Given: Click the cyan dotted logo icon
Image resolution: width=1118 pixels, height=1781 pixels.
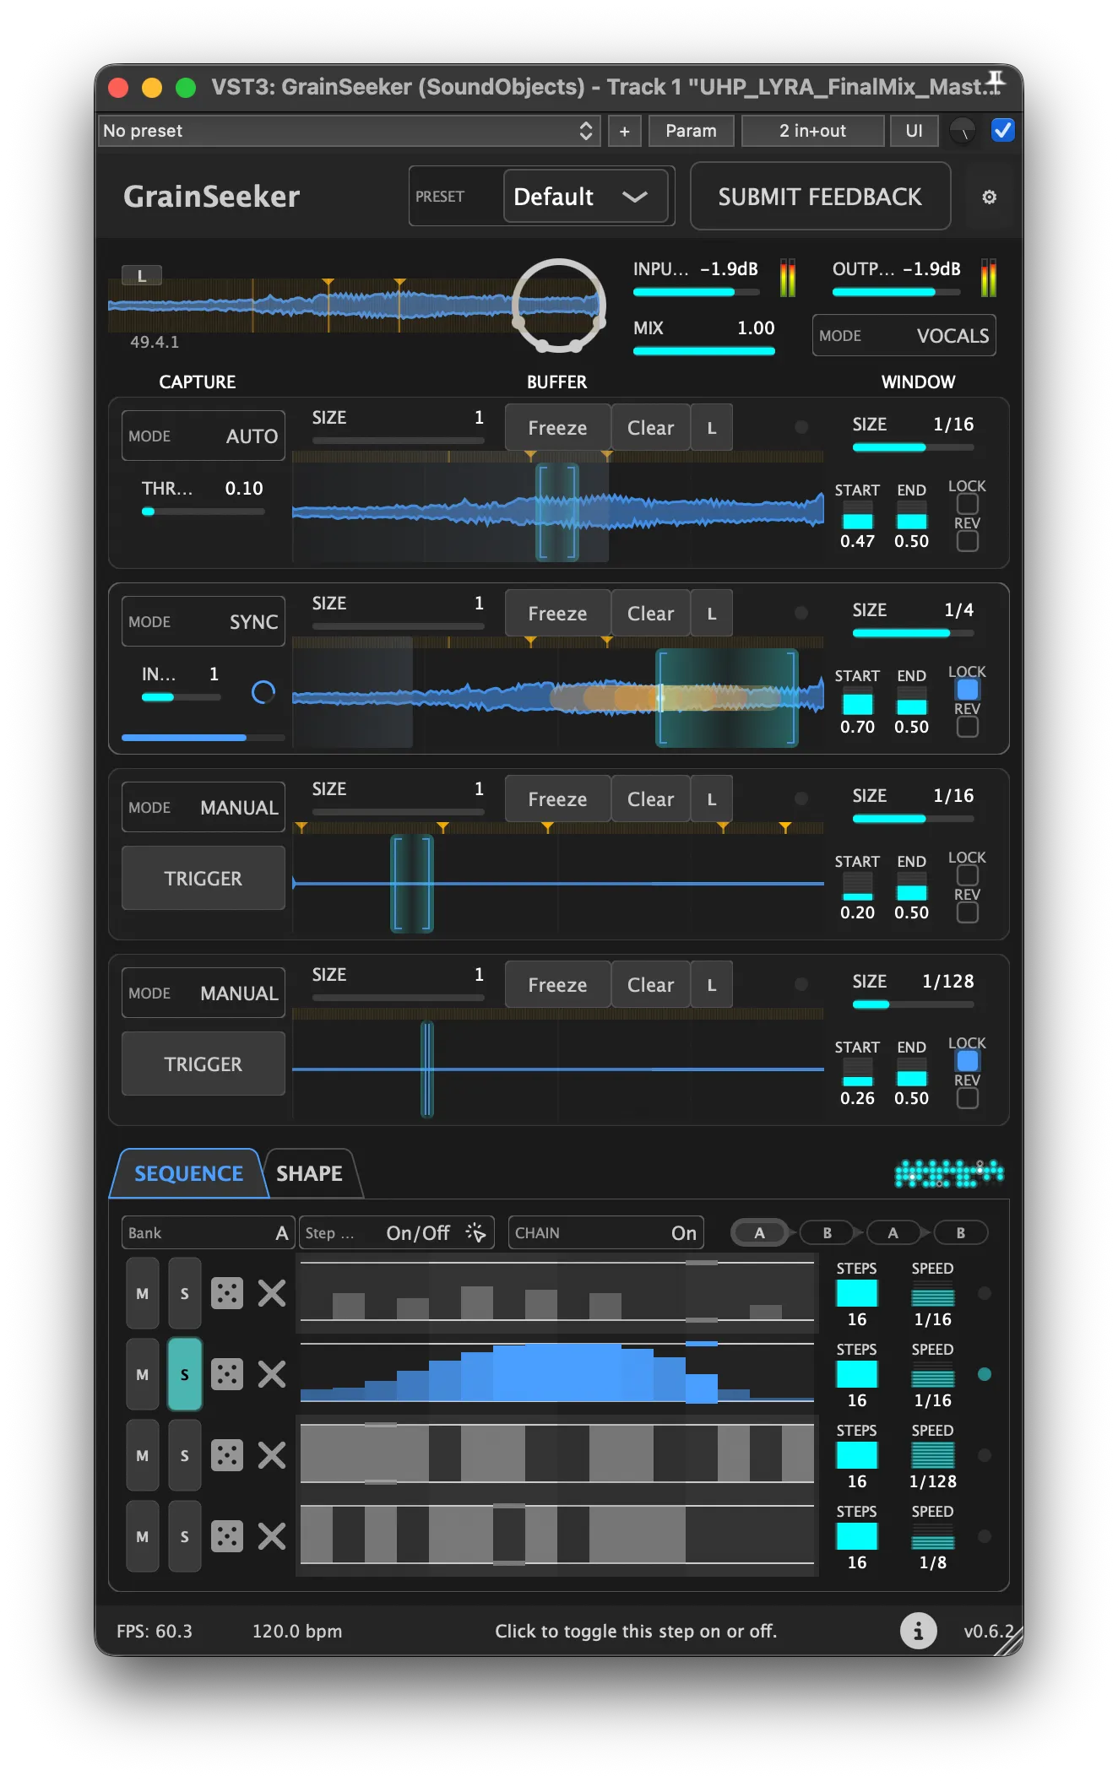Looking at the screenshot, I should pos(949,1173).
